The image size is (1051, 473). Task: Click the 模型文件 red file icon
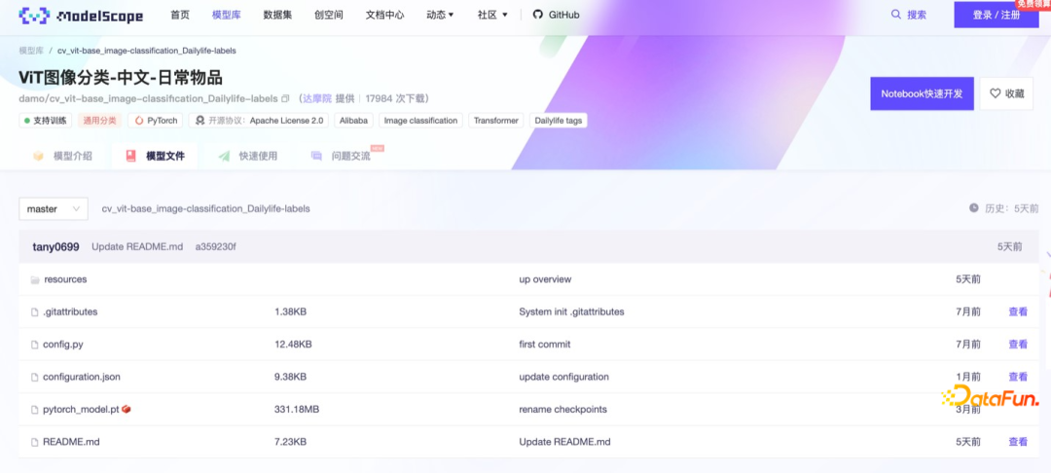click(x=130, y=156)
